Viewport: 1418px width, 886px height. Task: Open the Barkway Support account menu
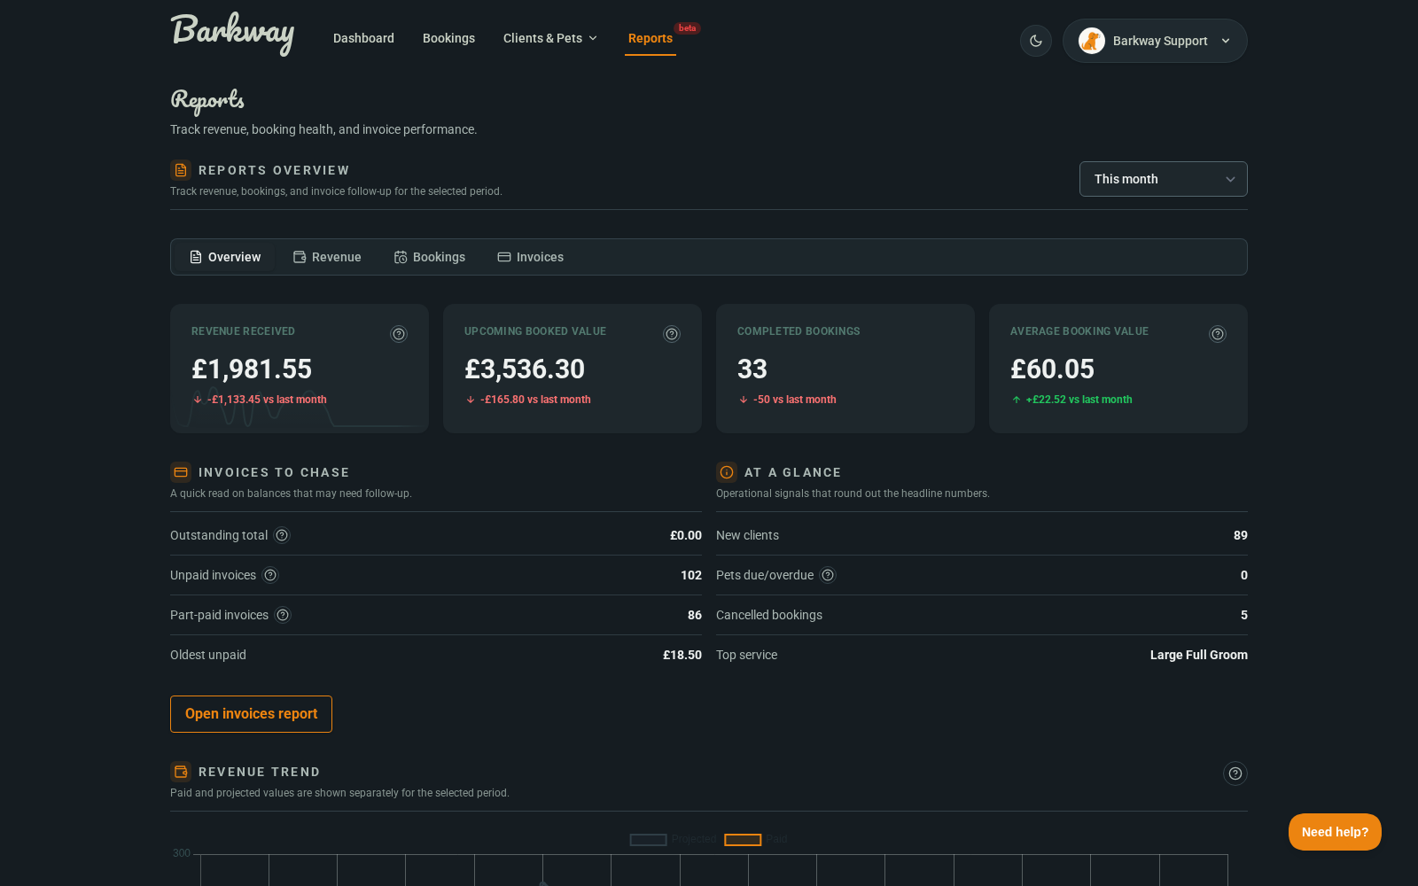pyautogui.click(x=1155, y=41)
